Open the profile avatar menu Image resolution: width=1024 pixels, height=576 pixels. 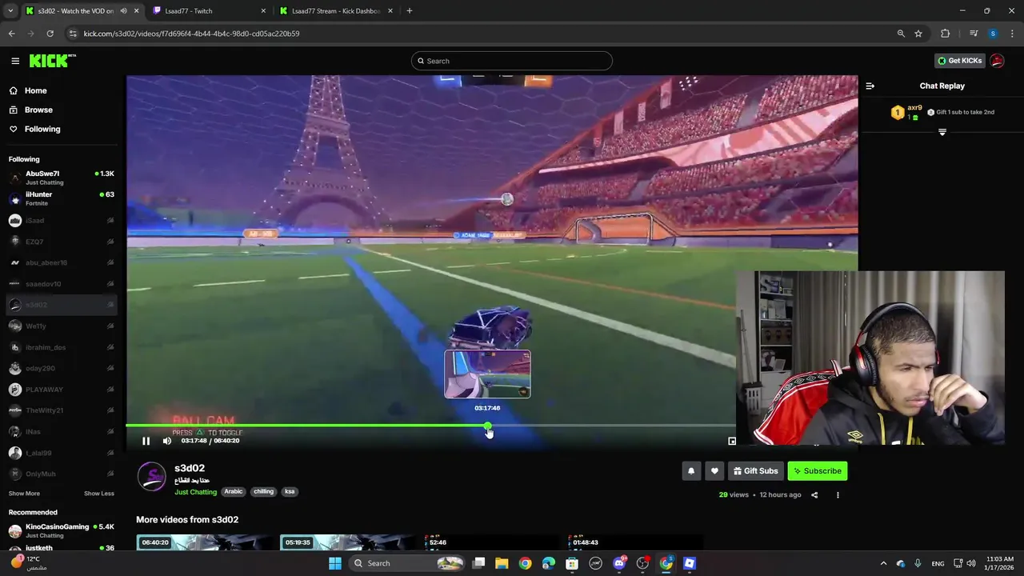click(x=997, y=61)
